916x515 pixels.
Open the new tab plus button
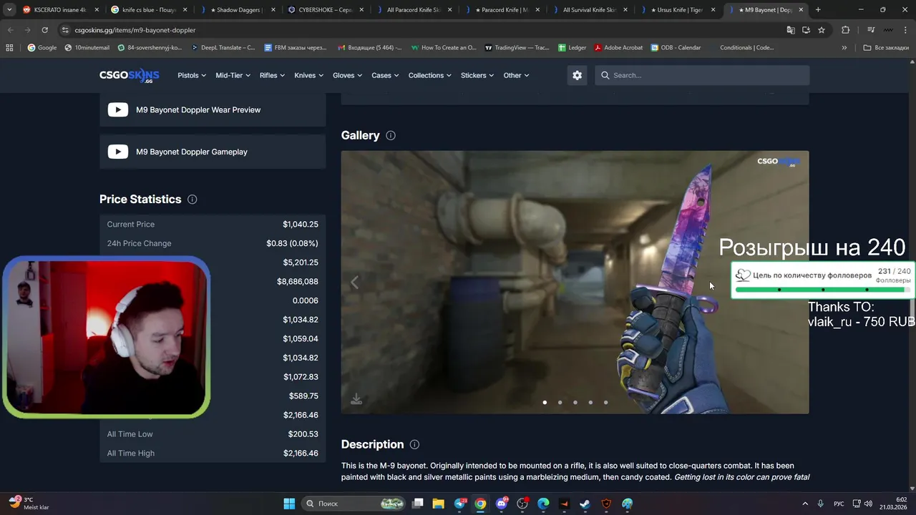(x=818, y=10)
